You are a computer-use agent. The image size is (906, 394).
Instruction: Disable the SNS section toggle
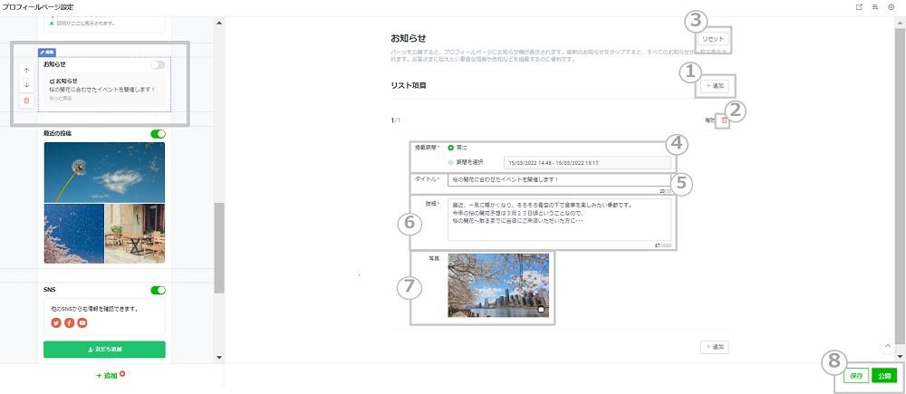coord(159,290)
